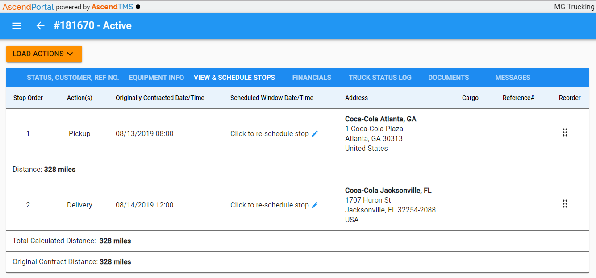The height and width of the screenshot is (278, 596).
Task: Click the Scheduled Window Date/Time header
Action: (272, 98)
